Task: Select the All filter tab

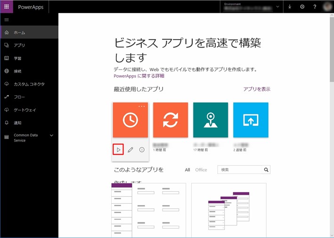Action: point(187,170)
